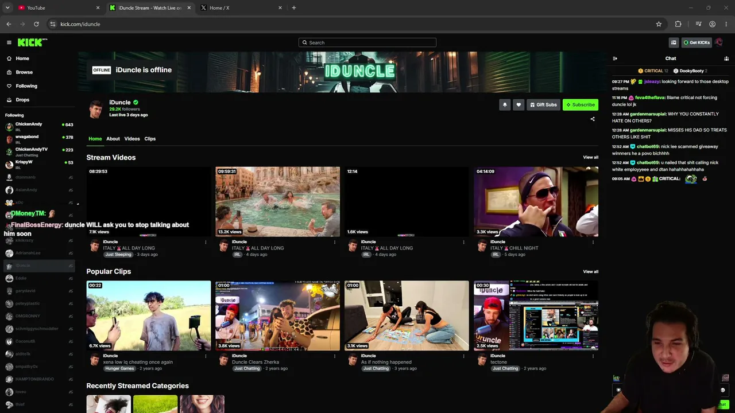This screenshot has width=735, height=413.
Task: Open options for 'As if nothing happened' clip
Action: pos(464,356)
